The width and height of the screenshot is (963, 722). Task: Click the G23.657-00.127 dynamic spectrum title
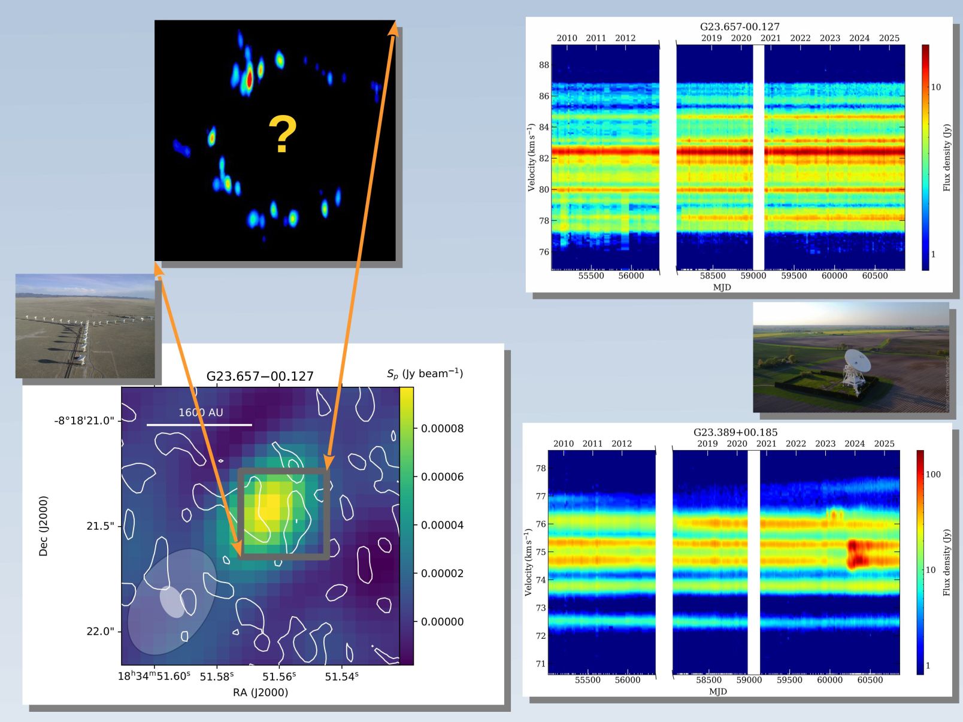point(740,26)
